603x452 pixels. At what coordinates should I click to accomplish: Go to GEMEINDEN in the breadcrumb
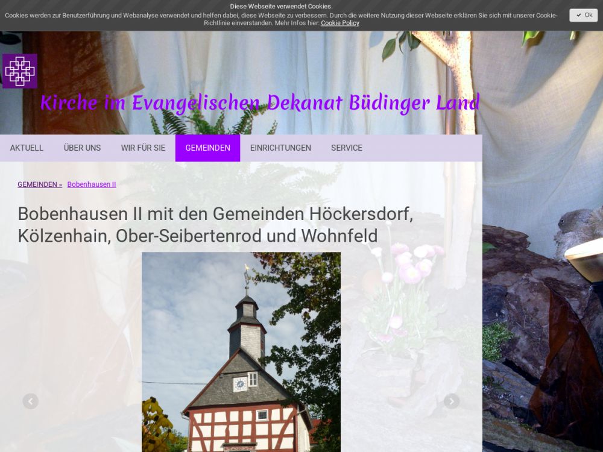tap(39, 184)
